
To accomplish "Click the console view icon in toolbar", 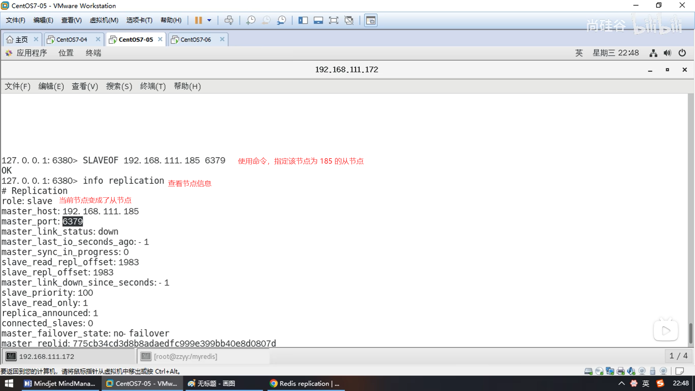I will [371, 20].
